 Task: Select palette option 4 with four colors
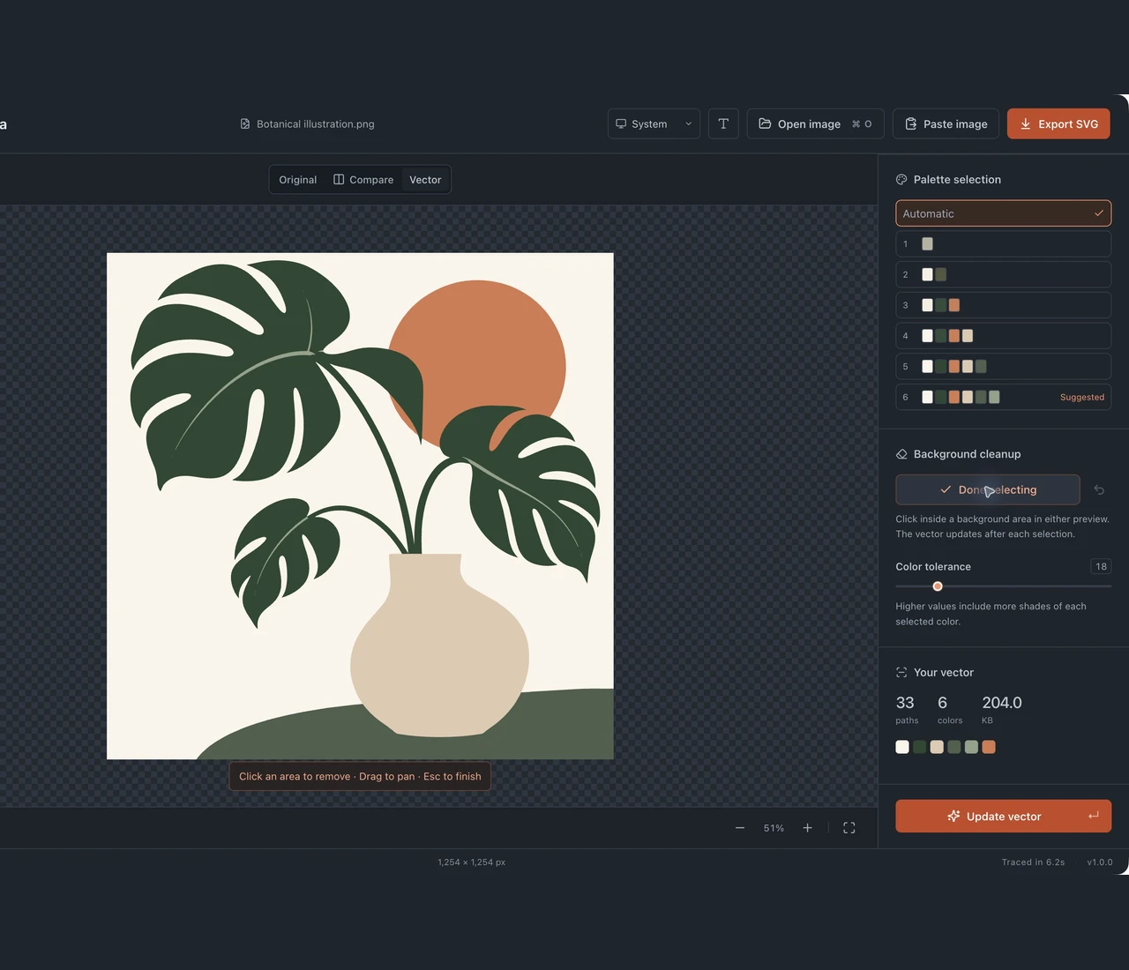point(1003,336)
